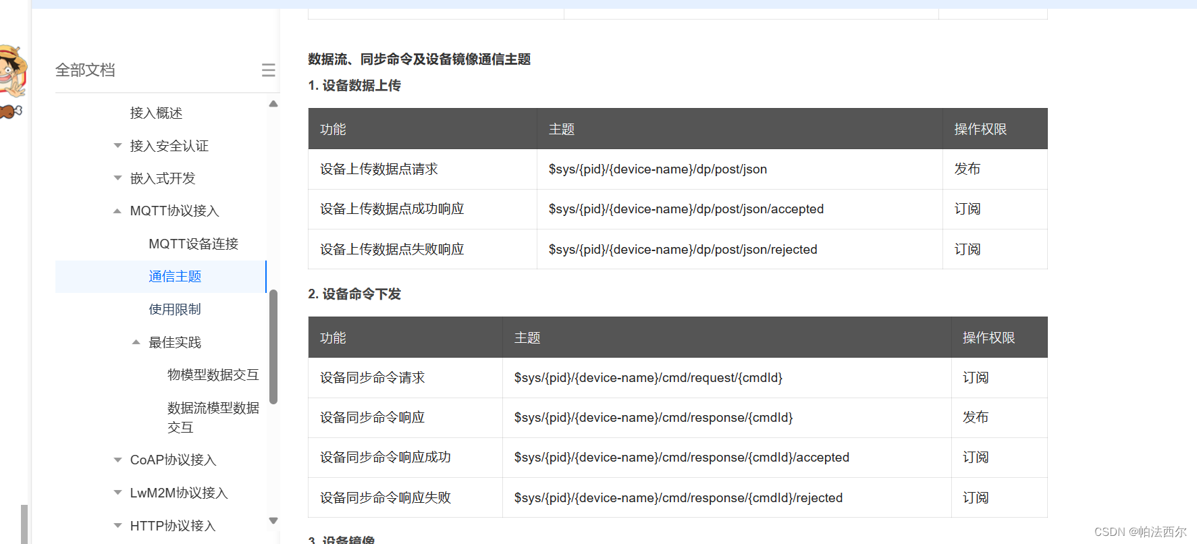Click the 全部文档 sidebar title
1197x544 pixels.
pos(85,70)
